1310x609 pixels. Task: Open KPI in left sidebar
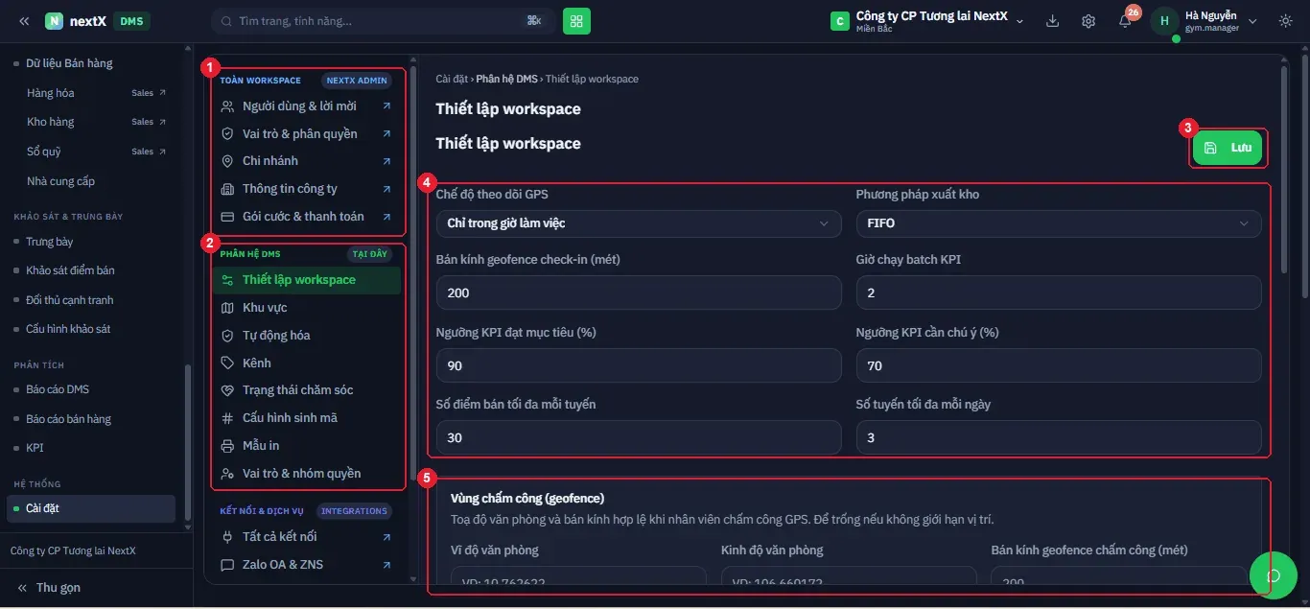(35, 448)
